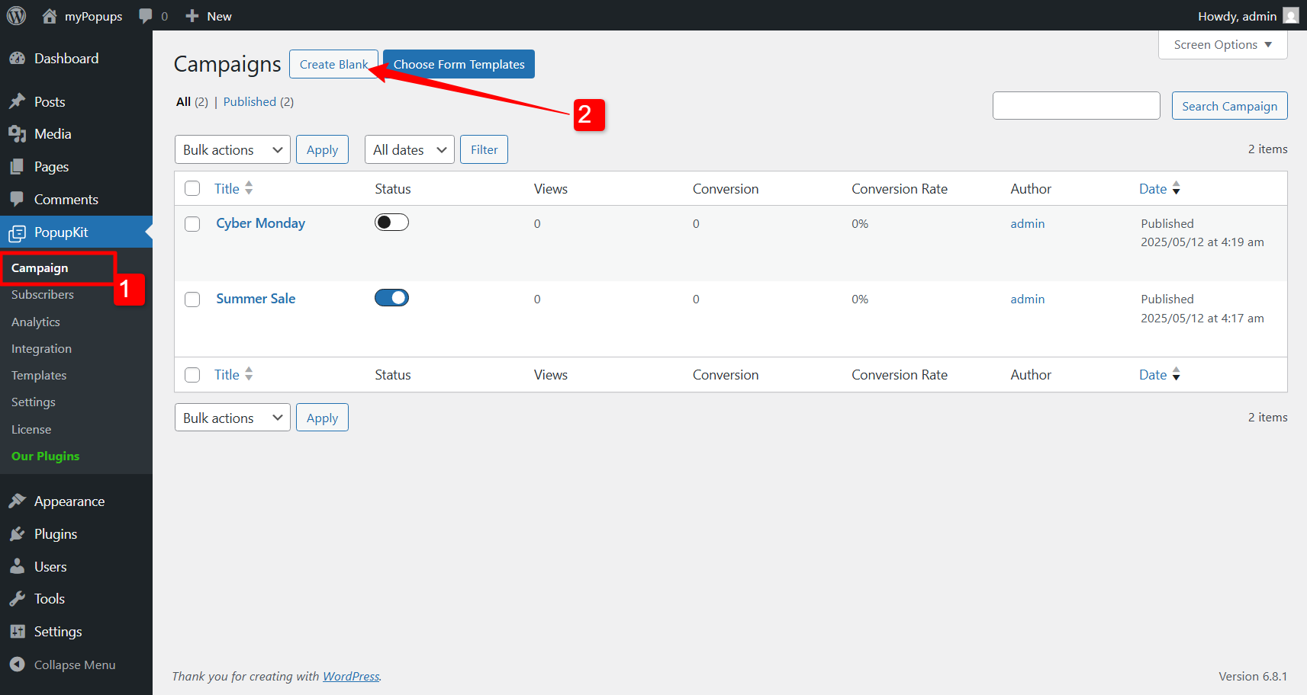Open the comments bubble icon in admin bar
Viewport: 1307px width, 695px height.
tap(146, 16)
